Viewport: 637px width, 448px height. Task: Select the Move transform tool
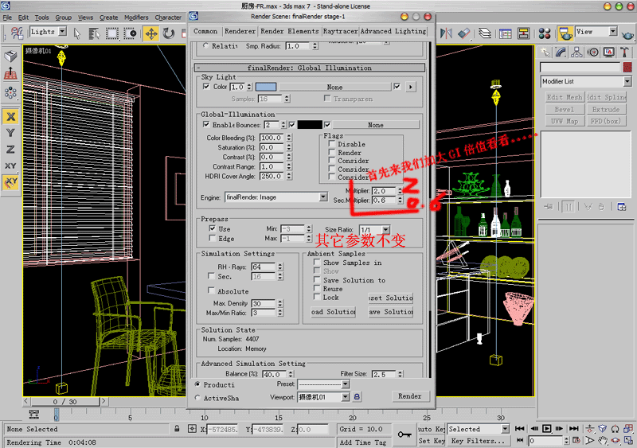click(151, 33)
